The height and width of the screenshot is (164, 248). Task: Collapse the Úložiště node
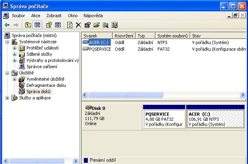(7, 73)
